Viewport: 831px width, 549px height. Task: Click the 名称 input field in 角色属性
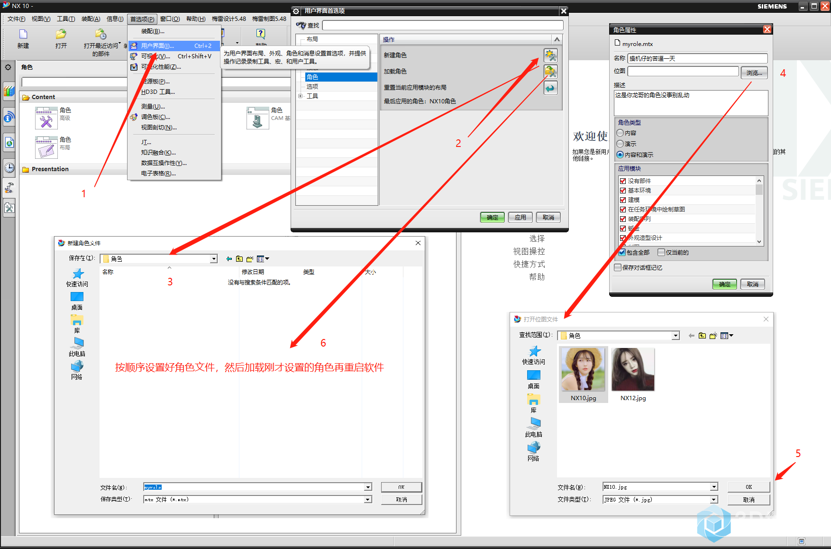(x=698, y=58)
